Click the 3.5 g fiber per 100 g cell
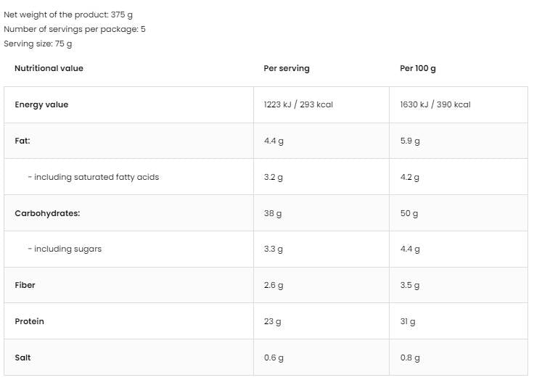This screenshot has width=534, height=380. 410,285
